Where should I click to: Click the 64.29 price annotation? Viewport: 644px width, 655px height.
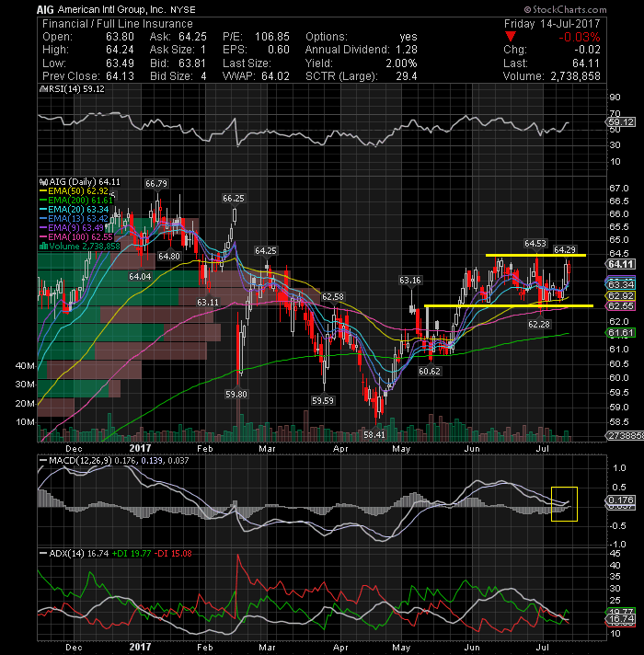pyautogui.click(x=564, y=249)
